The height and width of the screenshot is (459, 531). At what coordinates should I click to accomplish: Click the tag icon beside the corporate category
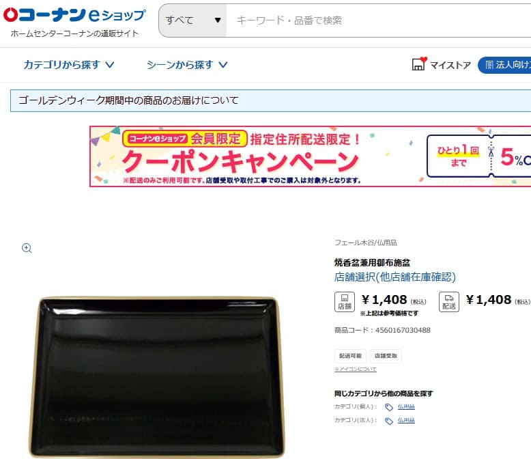coord(389,421)
